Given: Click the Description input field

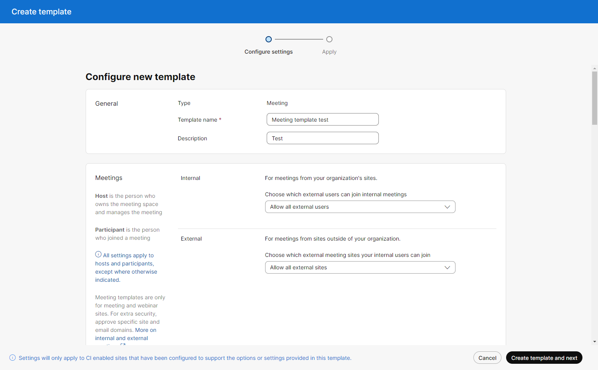Looking at the screenshot, I should (323, 138).
